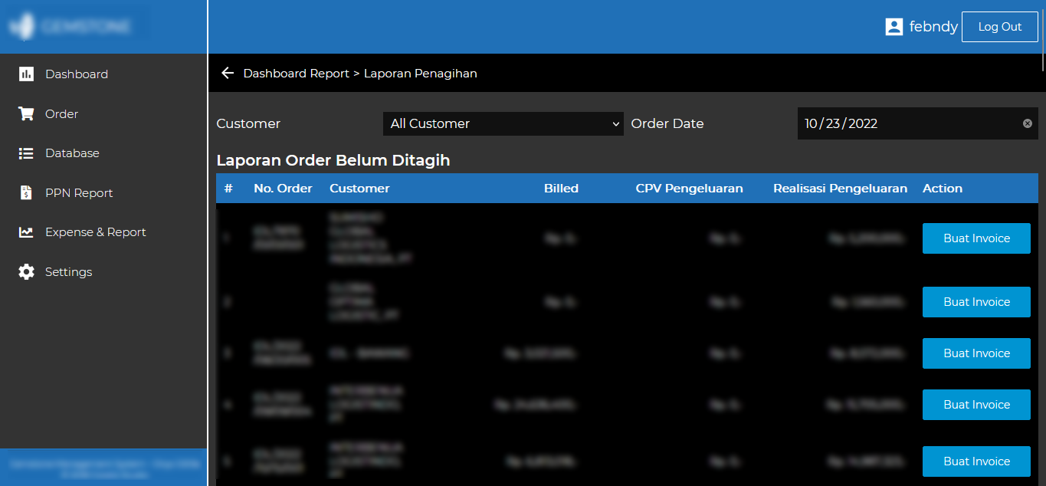Click the Dashboard bar chart icon
This screenshot has height=486, width=1046.
(x=26, y=74)
